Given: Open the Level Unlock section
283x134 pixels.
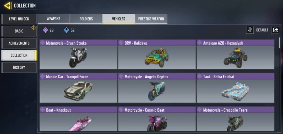Looking at the screenshot, I should pyautogui.click(x=19, y=19).
